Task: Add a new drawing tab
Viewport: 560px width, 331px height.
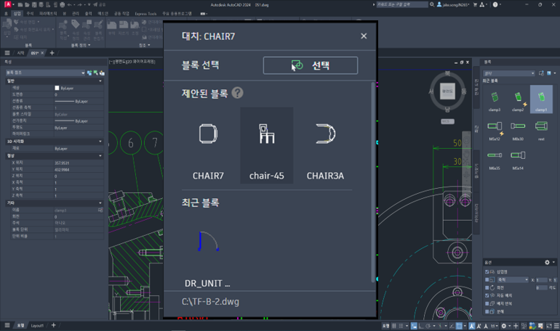Action: click(52, 53)
